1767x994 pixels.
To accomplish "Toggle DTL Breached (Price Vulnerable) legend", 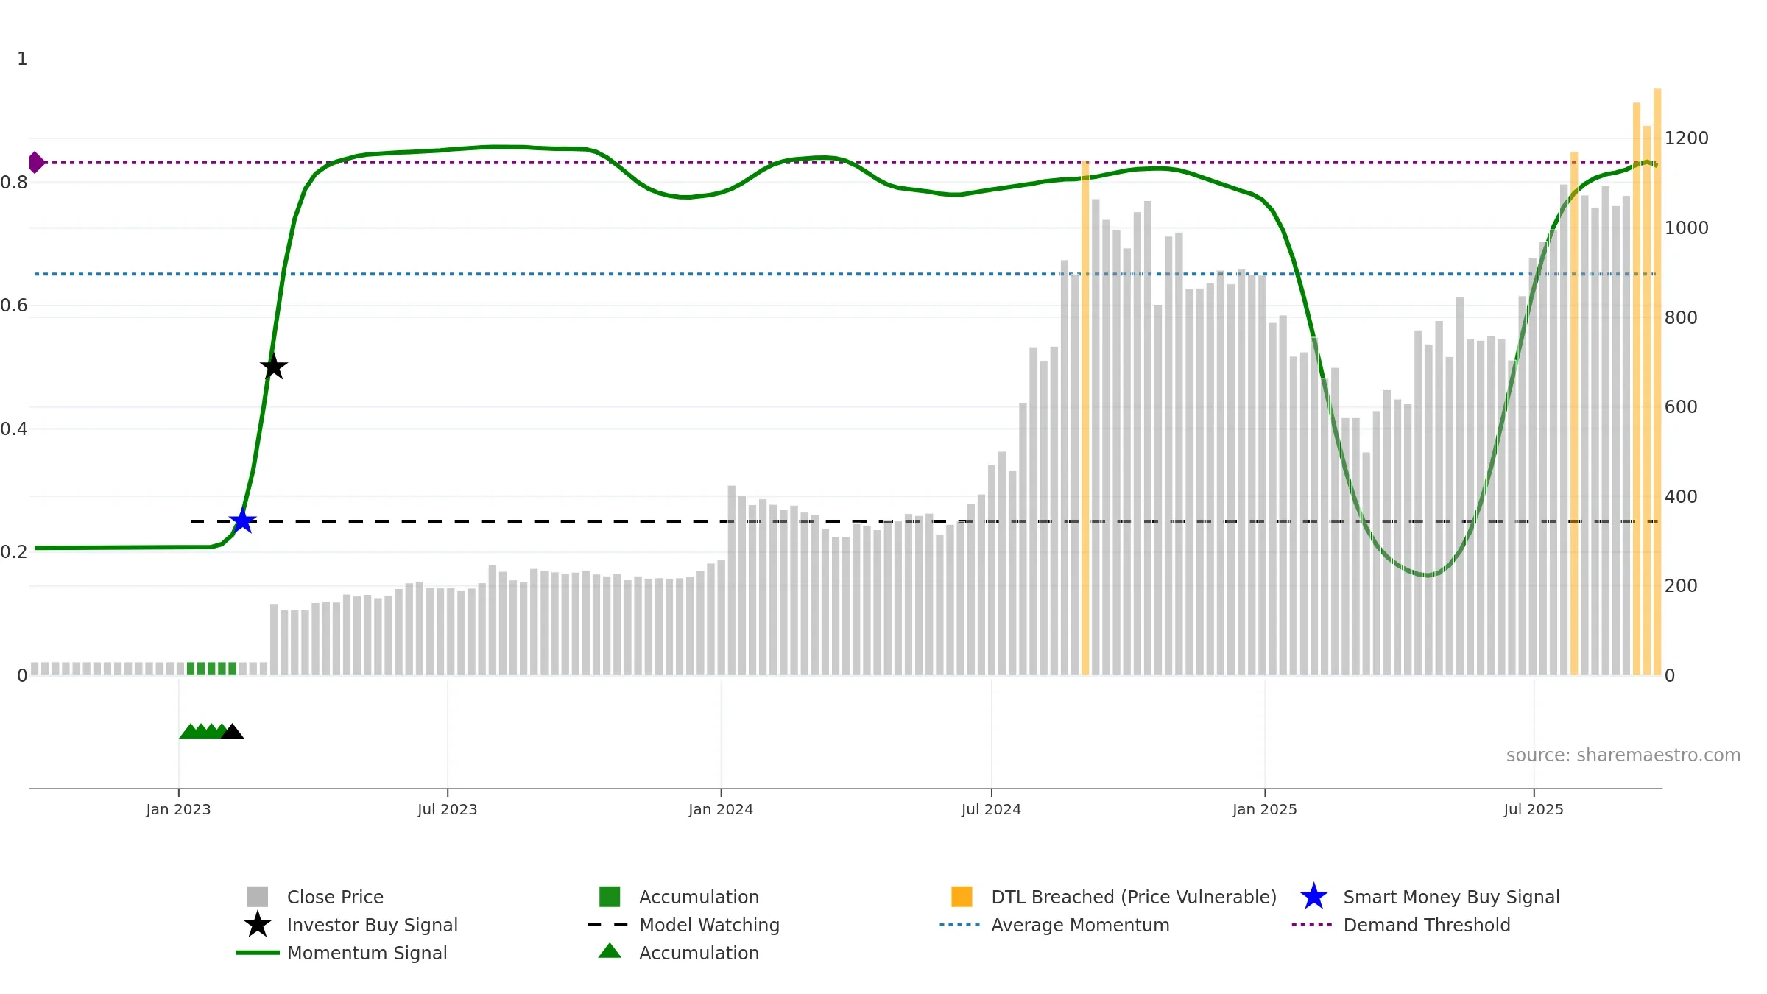I will [1133, 897].
